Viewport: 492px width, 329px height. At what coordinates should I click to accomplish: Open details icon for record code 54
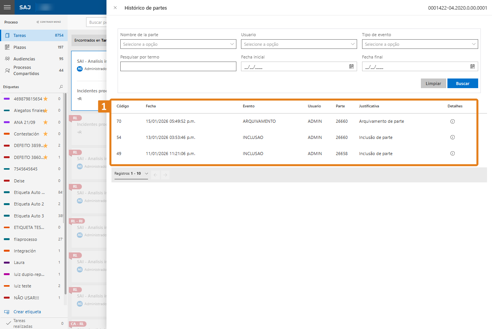tap(452, 137)
